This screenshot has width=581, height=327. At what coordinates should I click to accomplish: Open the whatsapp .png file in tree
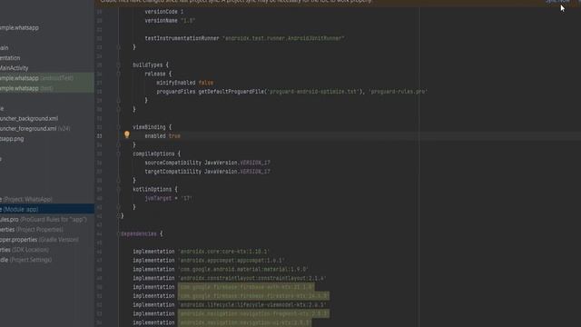12,139
